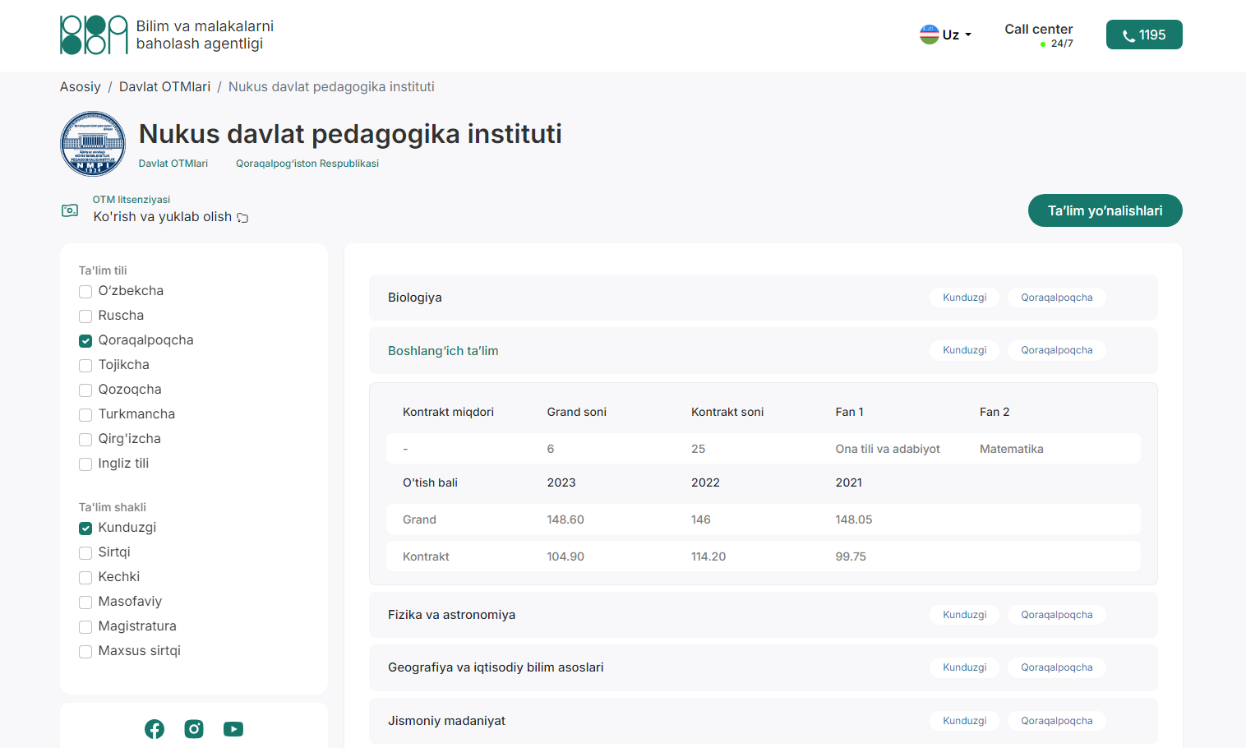Viewport: 1246px width, 748px height.
Task: Expand Fizika va astronomiya details
Action: click(451, 615)
